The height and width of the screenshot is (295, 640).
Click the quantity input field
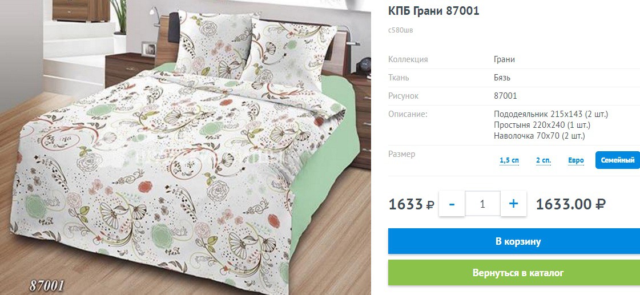[x=483, y=203]
